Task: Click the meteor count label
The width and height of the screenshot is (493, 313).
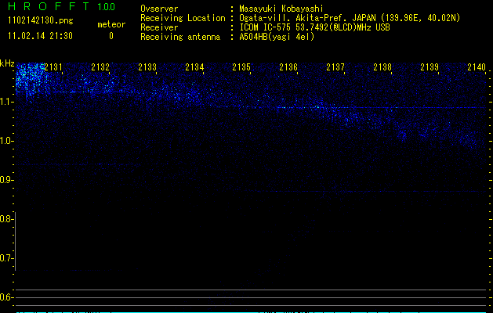Action: [111, 24]
